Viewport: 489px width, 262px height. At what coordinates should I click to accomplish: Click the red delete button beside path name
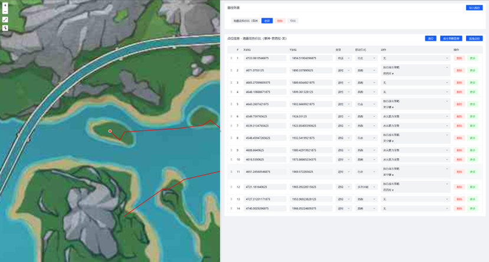tap(280, 21)
